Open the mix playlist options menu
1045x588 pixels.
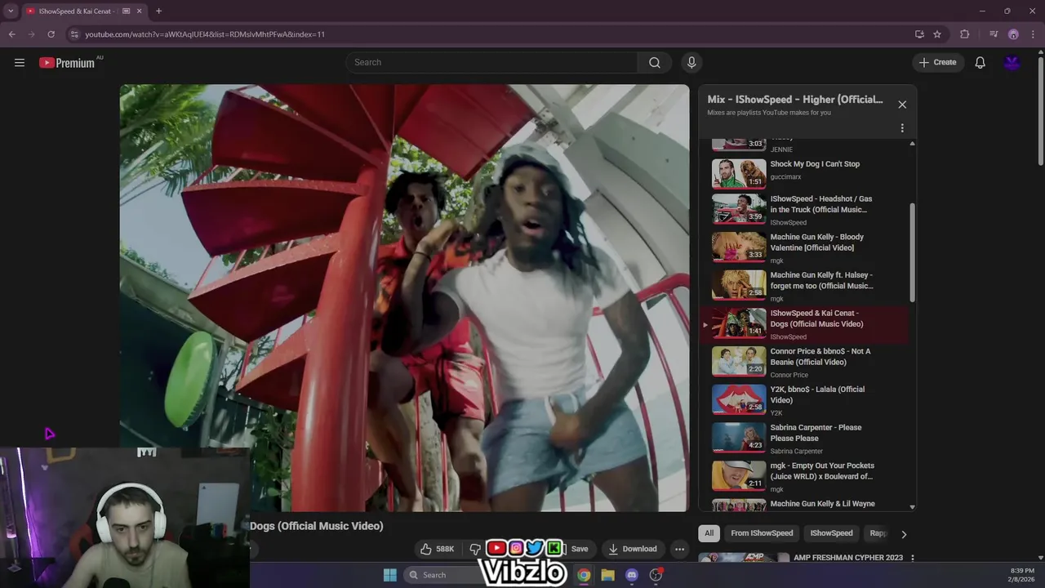(902, 128)
